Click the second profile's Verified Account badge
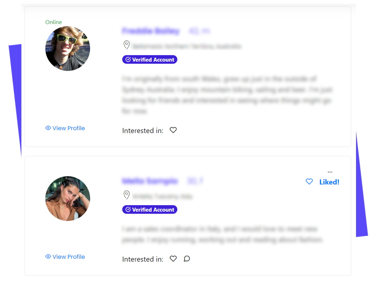The image size is (377, 282). (x=150, y=210)
